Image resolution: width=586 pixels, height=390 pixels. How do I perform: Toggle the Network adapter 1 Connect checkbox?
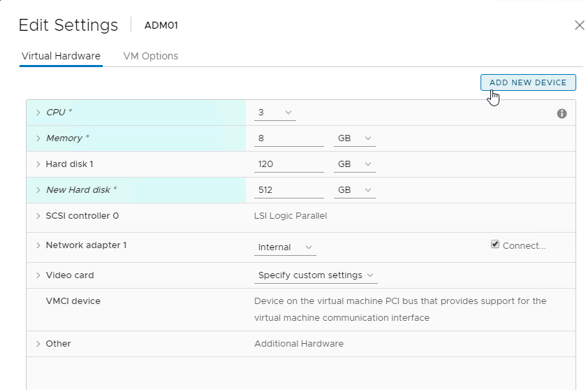[495, 245]
